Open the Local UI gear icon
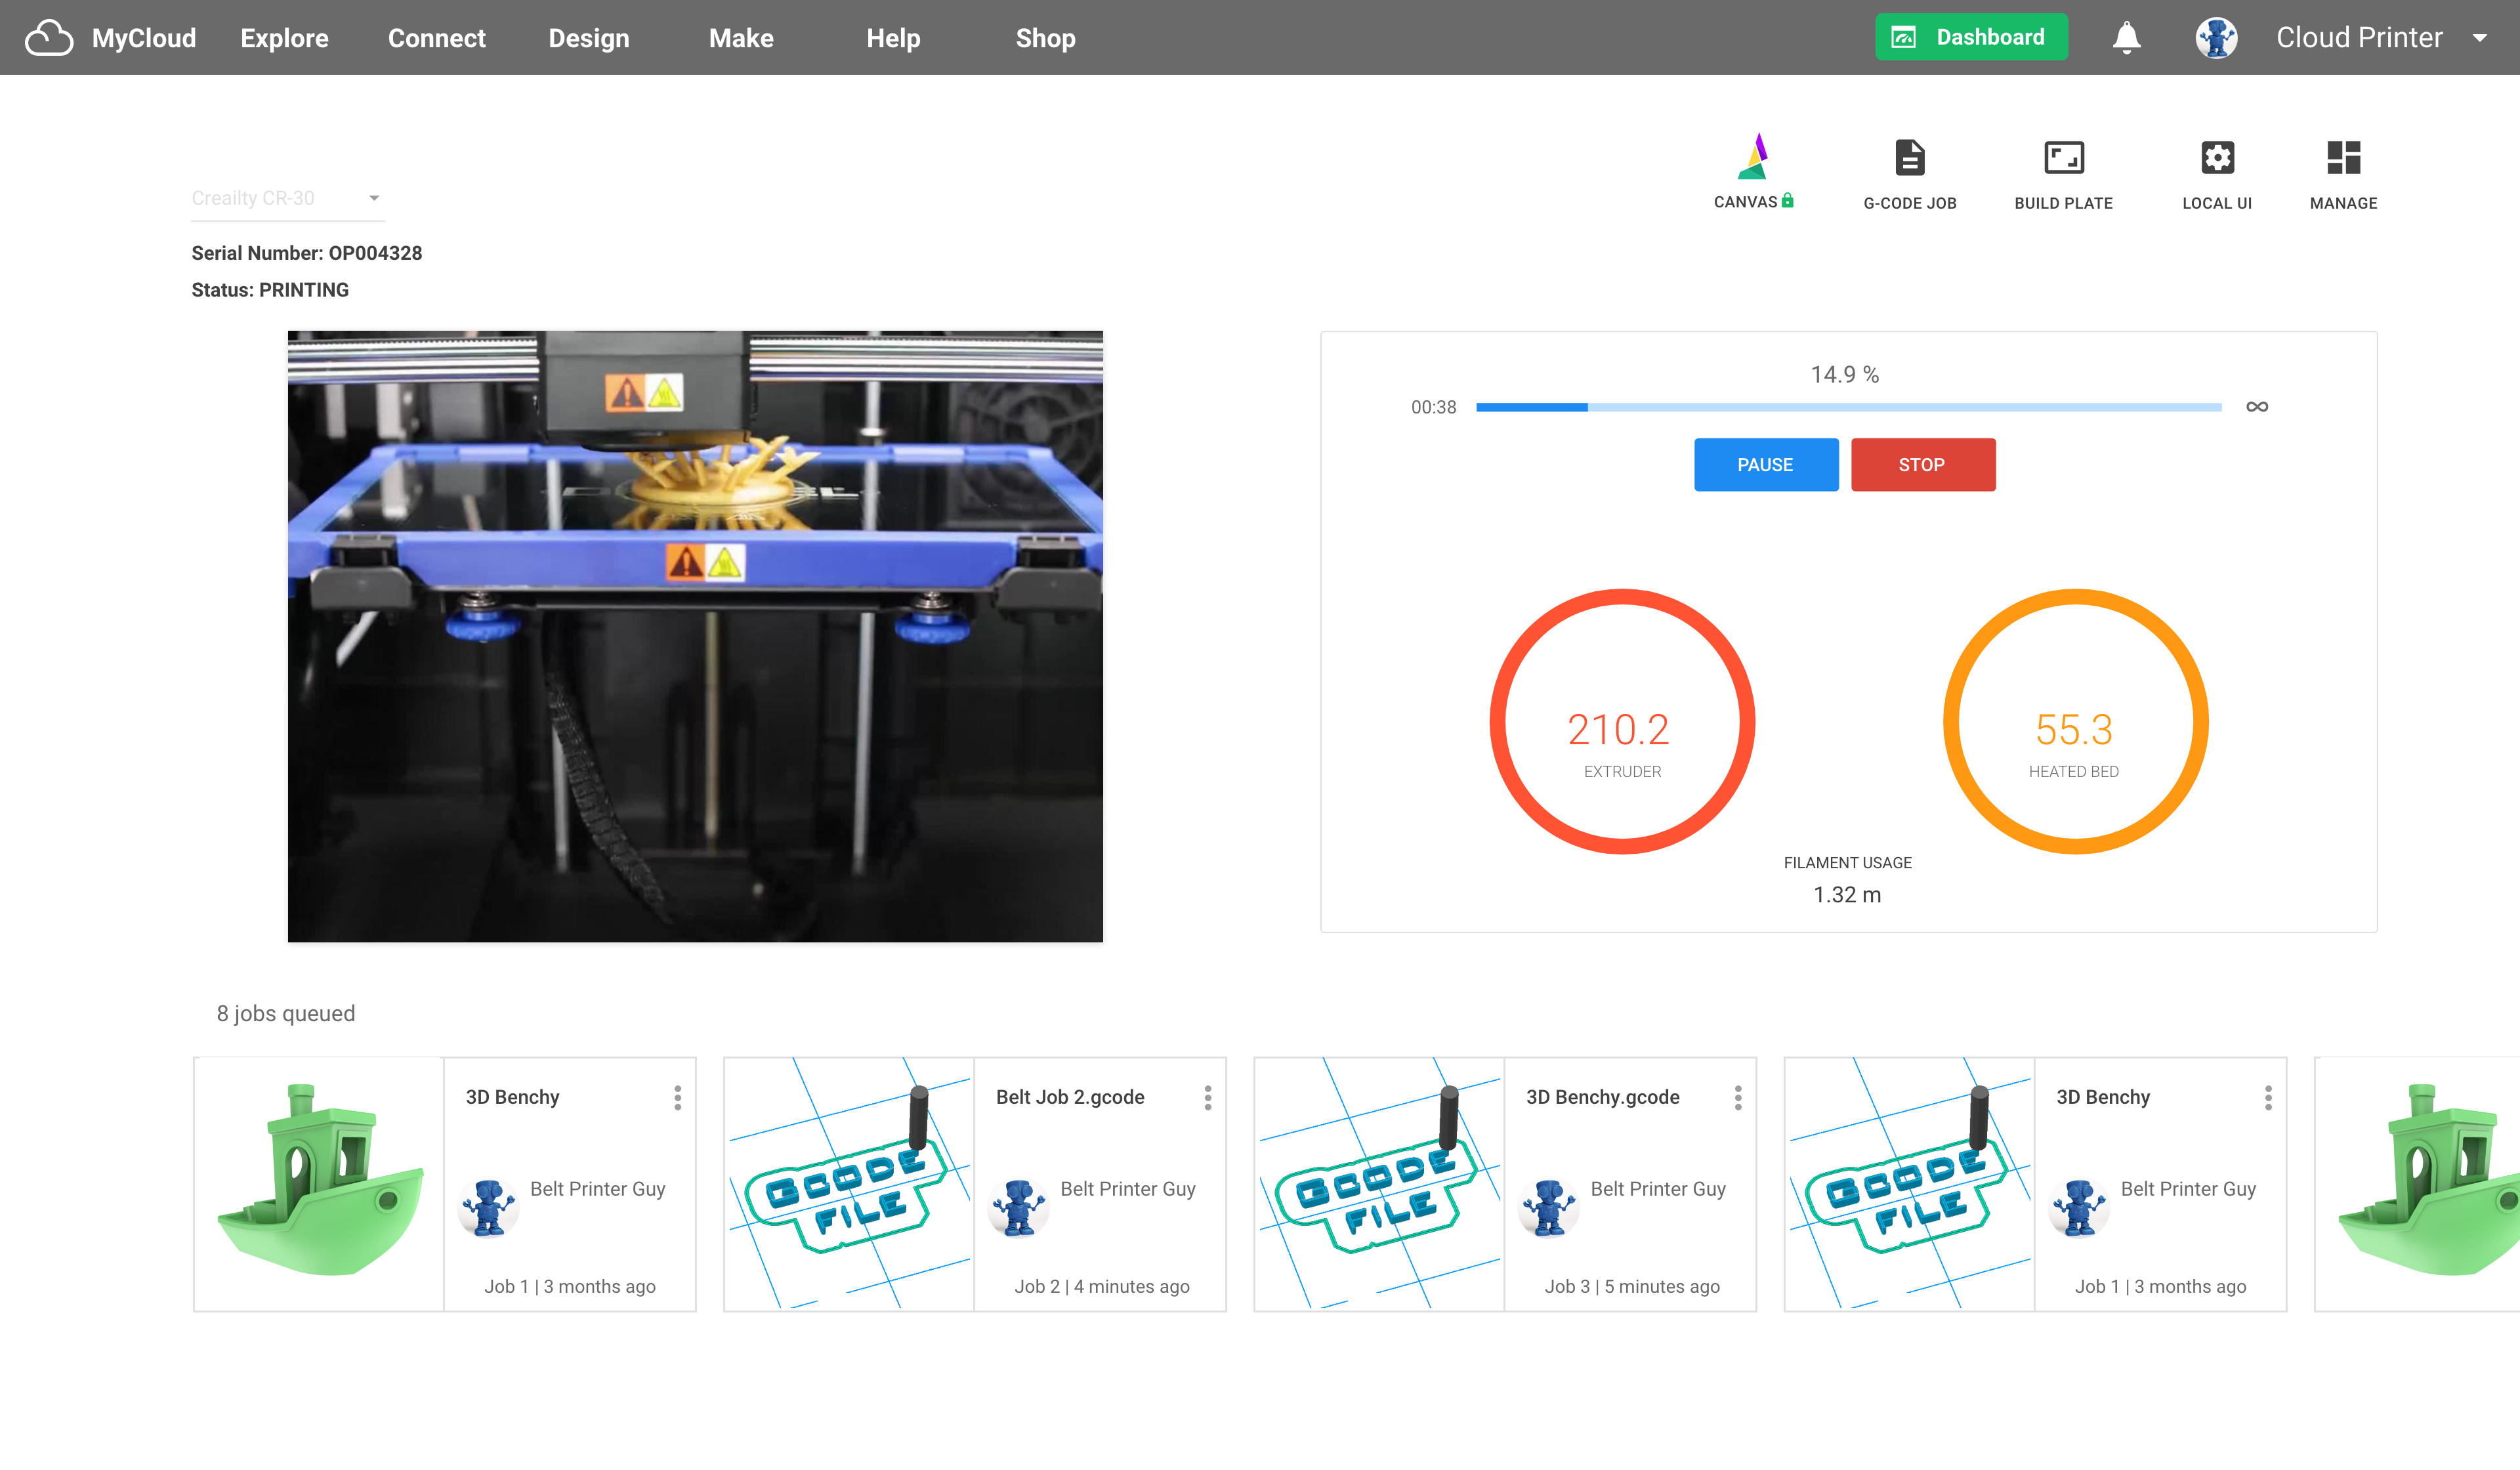 point(2217,159)
